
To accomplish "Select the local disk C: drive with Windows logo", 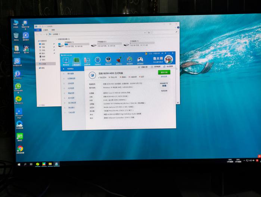I will (x=73, y=44).
